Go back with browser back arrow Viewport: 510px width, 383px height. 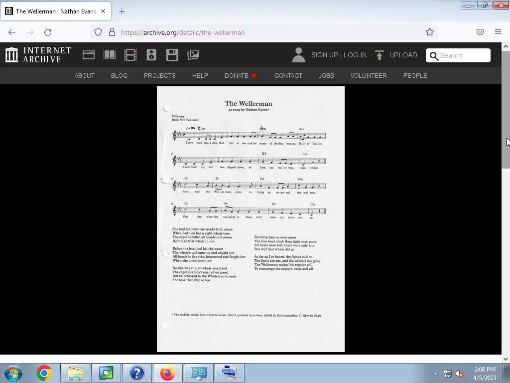point(12,32)
